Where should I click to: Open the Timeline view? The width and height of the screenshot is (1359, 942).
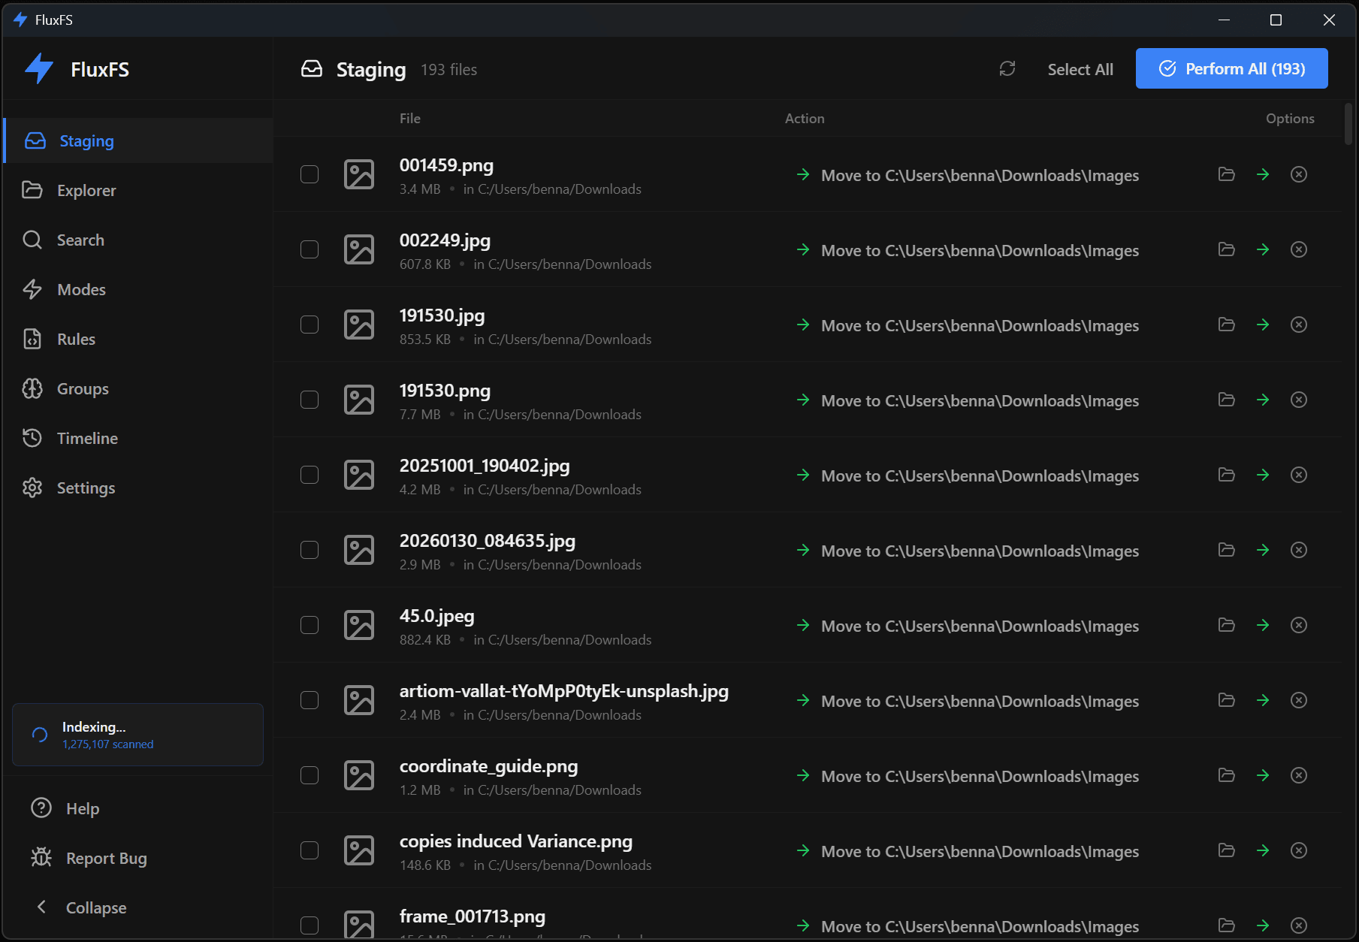[87, 438]
